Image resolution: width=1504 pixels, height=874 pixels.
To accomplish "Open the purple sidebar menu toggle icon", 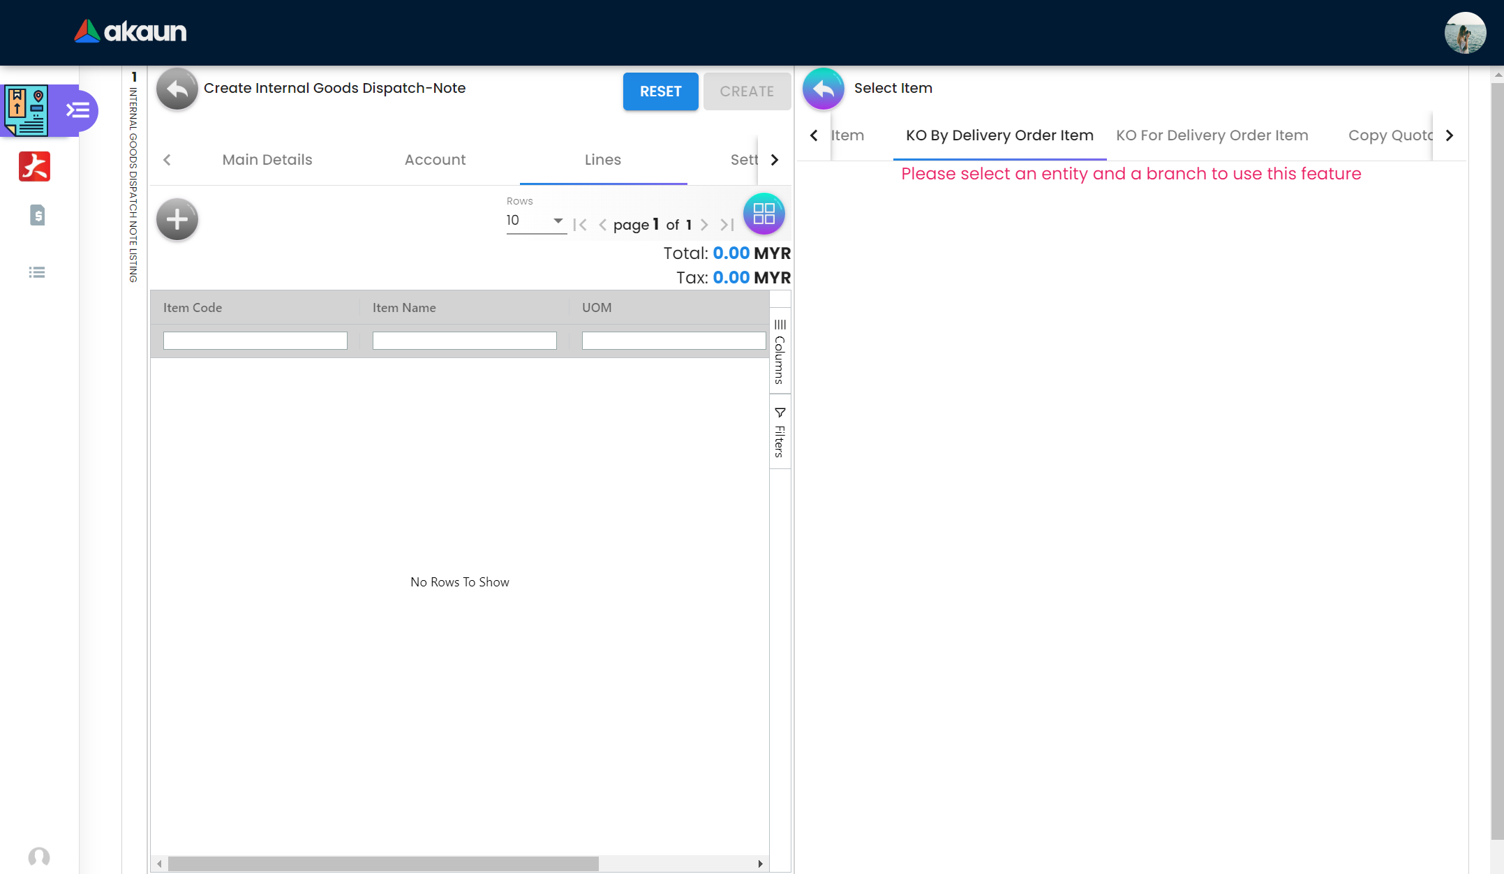I will click(77, 110).
